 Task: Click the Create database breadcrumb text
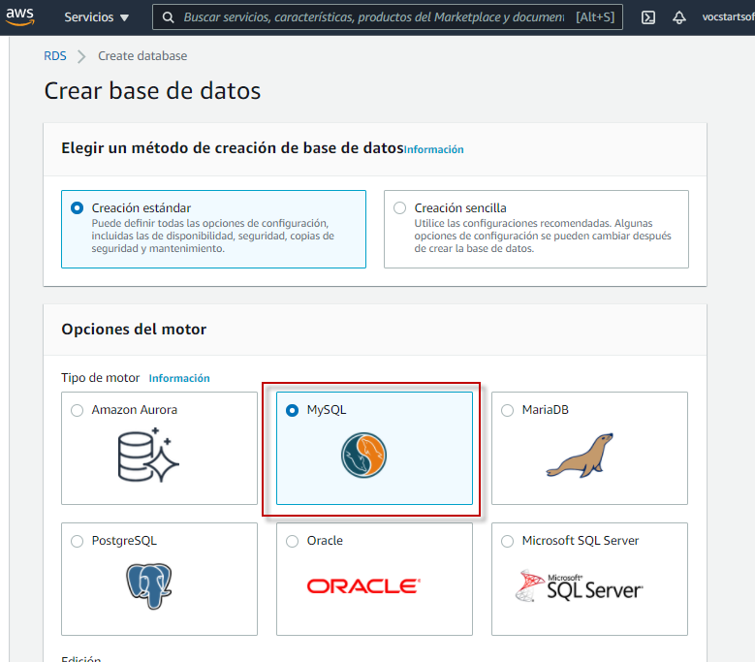click(x=142, y=56)
